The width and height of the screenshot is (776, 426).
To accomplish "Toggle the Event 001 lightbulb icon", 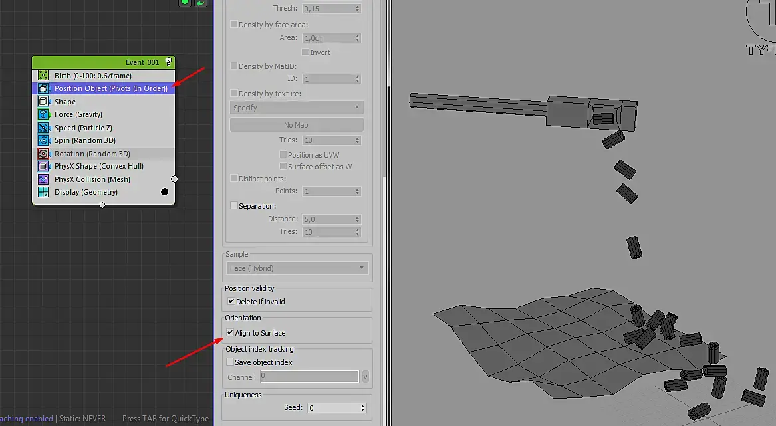I will (168, 62).
